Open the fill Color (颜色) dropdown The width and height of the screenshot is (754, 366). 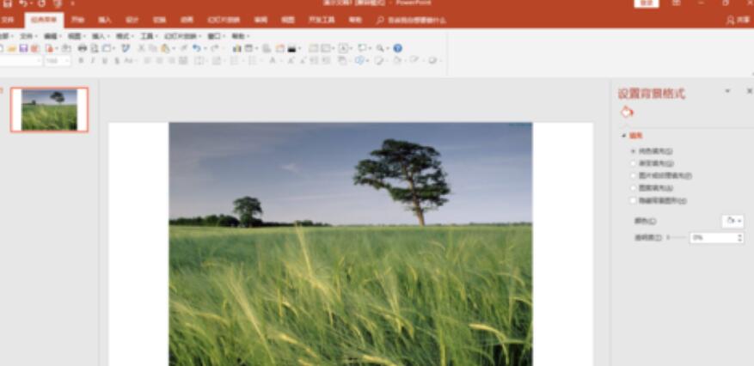pos(733,221)
